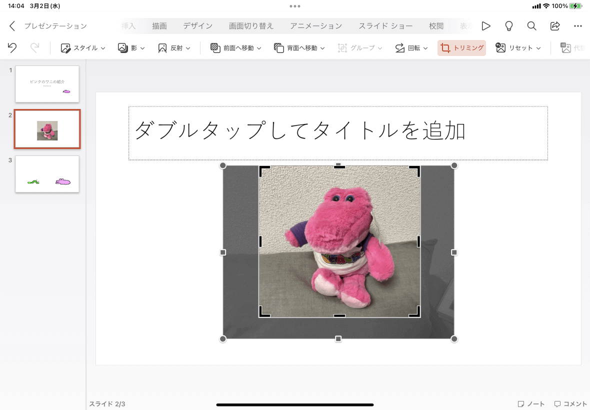Click the greyed-out redo arrow
590x410 pixels.
[34, 48]
